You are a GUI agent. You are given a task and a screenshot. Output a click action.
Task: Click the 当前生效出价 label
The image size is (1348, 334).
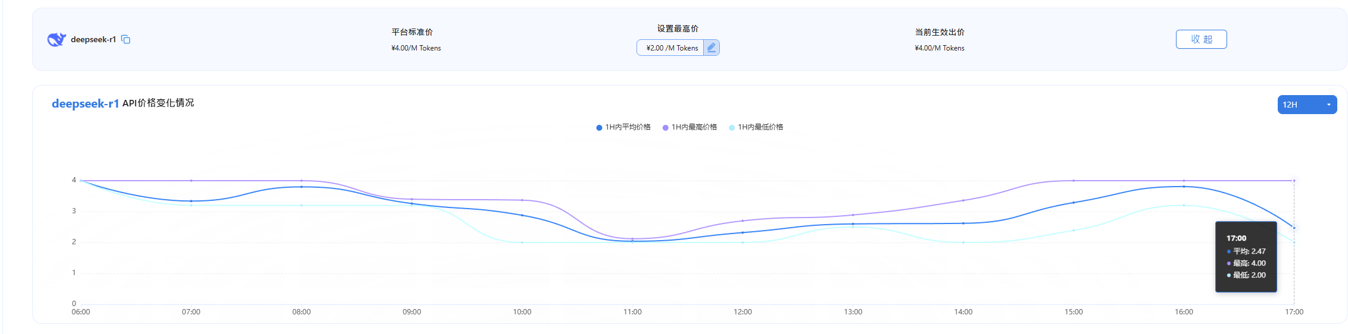(940, 32)
